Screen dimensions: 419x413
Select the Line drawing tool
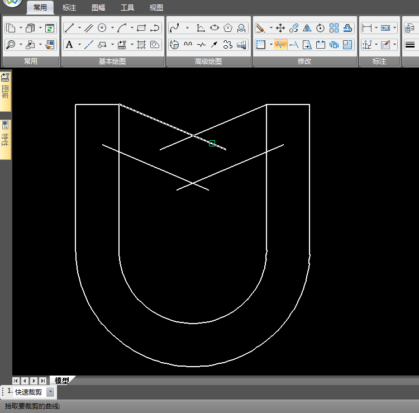69,28
